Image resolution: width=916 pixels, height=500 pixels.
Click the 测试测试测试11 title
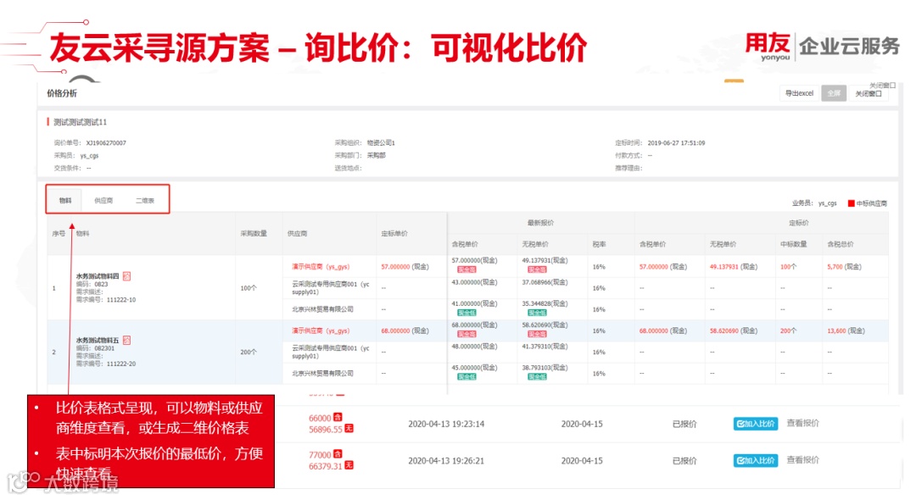(x=80, y=122)
